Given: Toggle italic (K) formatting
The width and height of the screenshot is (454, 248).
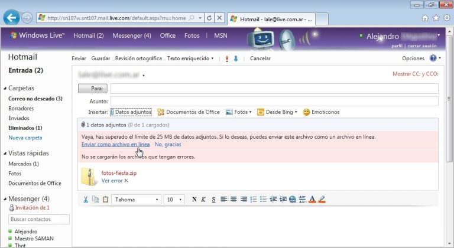Looking at the screenshot, I should point(203,200).
